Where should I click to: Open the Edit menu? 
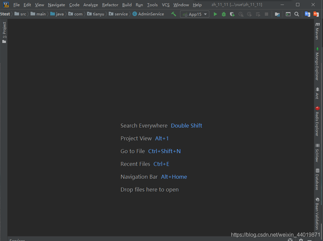pos(27,5)
